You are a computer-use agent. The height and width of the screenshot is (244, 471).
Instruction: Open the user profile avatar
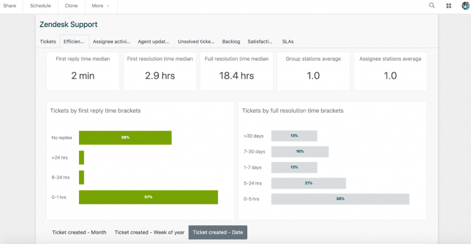pos(466,6)
